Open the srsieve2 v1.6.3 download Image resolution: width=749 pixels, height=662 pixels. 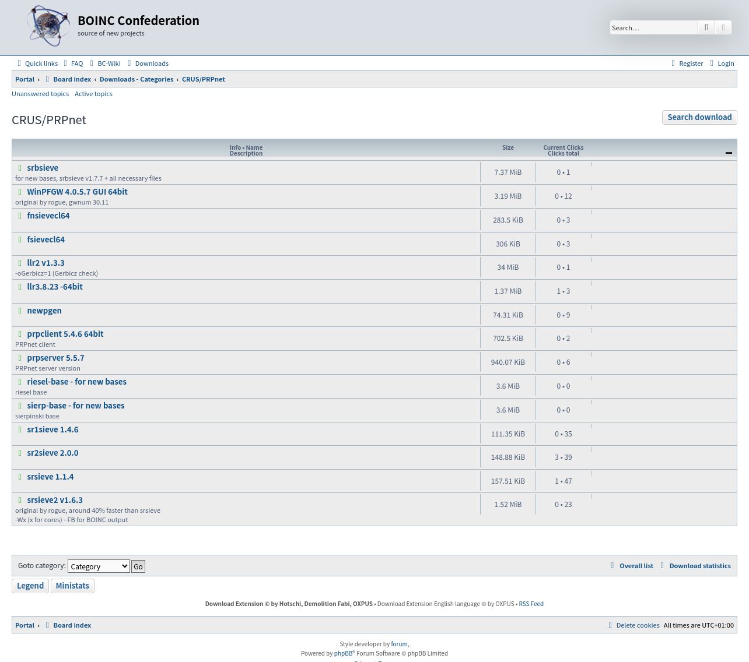(55, 500)
